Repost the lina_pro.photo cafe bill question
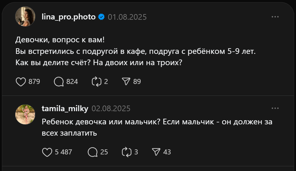The image size is (296, 171). click(96, 82)
